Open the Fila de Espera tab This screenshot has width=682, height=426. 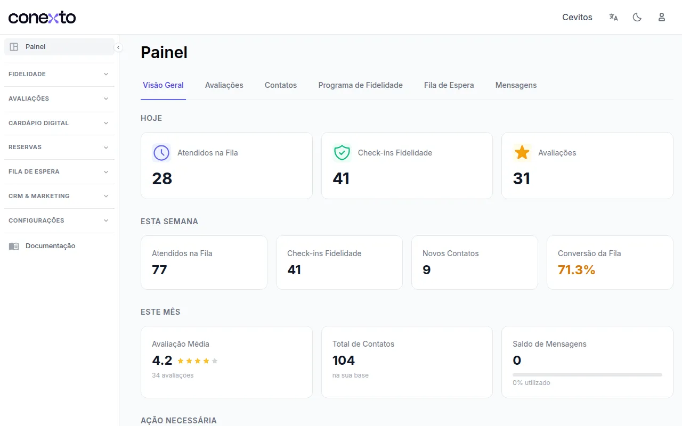[449, 85]
